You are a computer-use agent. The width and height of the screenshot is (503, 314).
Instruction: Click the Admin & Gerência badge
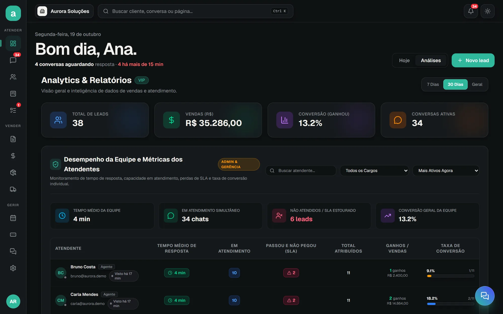point(239,164)
